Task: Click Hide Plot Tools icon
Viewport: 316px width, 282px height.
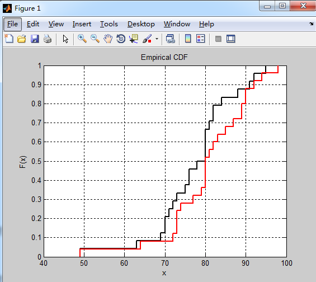Action: pyautogui.click(x=218, y=39)
